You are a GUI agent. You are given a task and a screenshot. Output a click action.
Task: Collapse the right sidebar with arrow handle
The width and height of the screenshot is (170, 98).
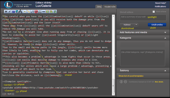[116, 56]
